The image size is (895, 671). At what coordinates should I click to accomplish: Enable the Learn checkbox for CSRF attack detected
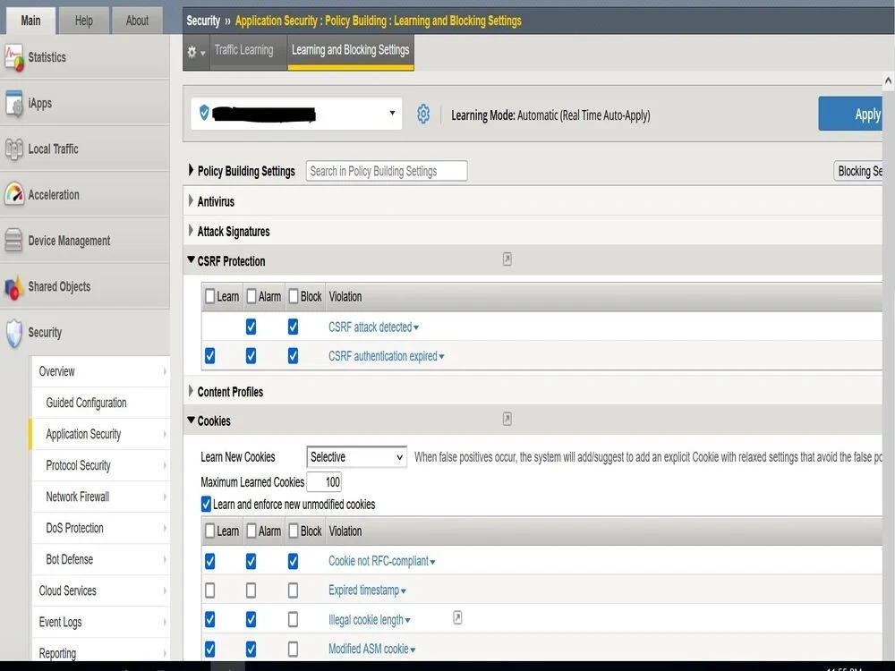click(x=209, y=327)
